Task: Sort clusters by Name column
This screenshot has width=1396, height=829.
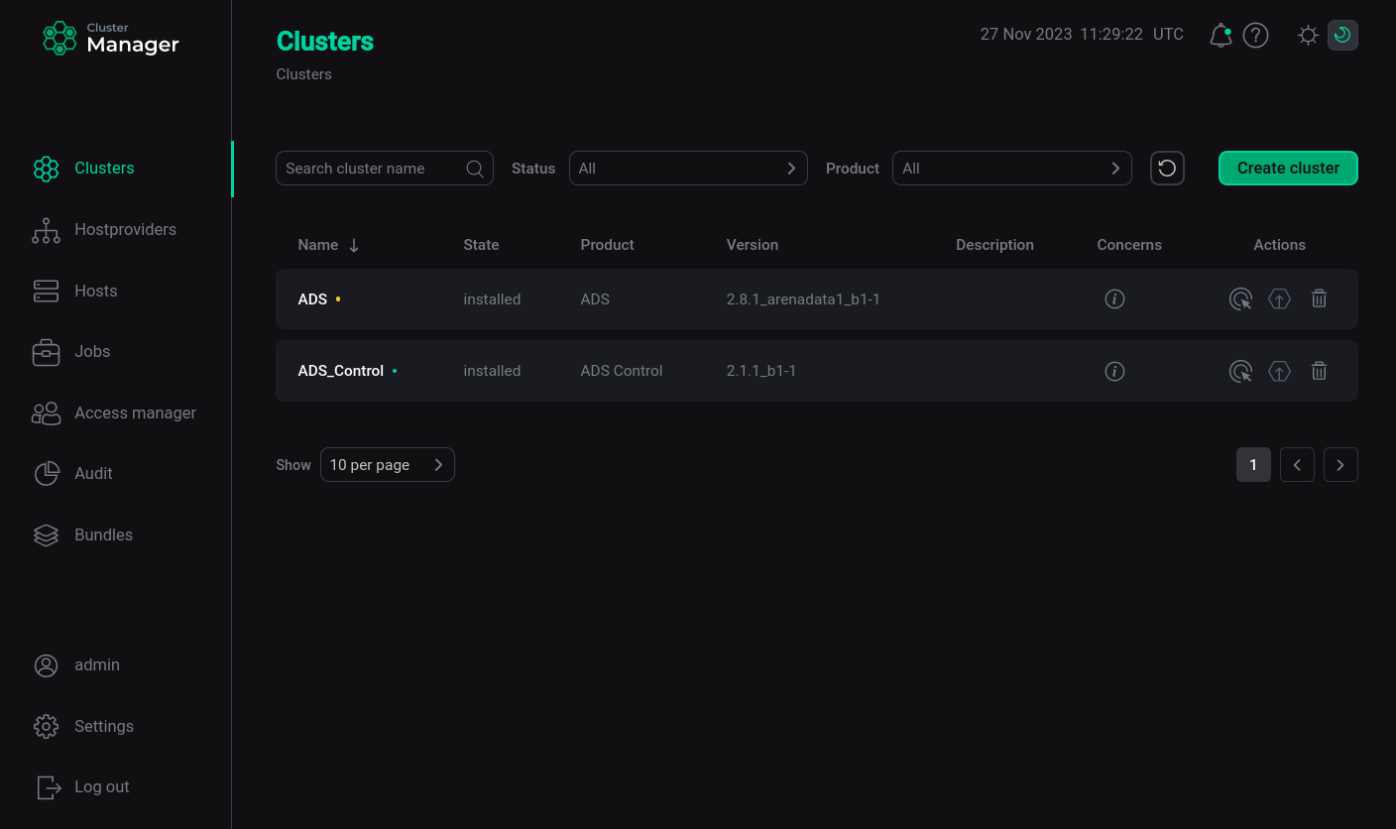Action: 328,245
